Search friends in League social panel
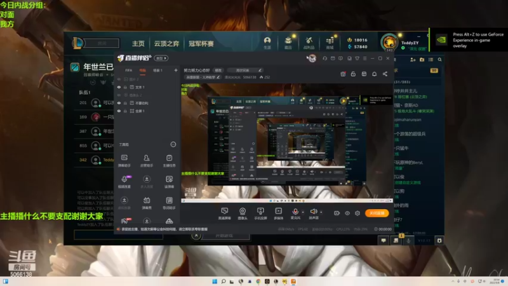This screenshot has width=508, height=286. (x=439, y=60)
